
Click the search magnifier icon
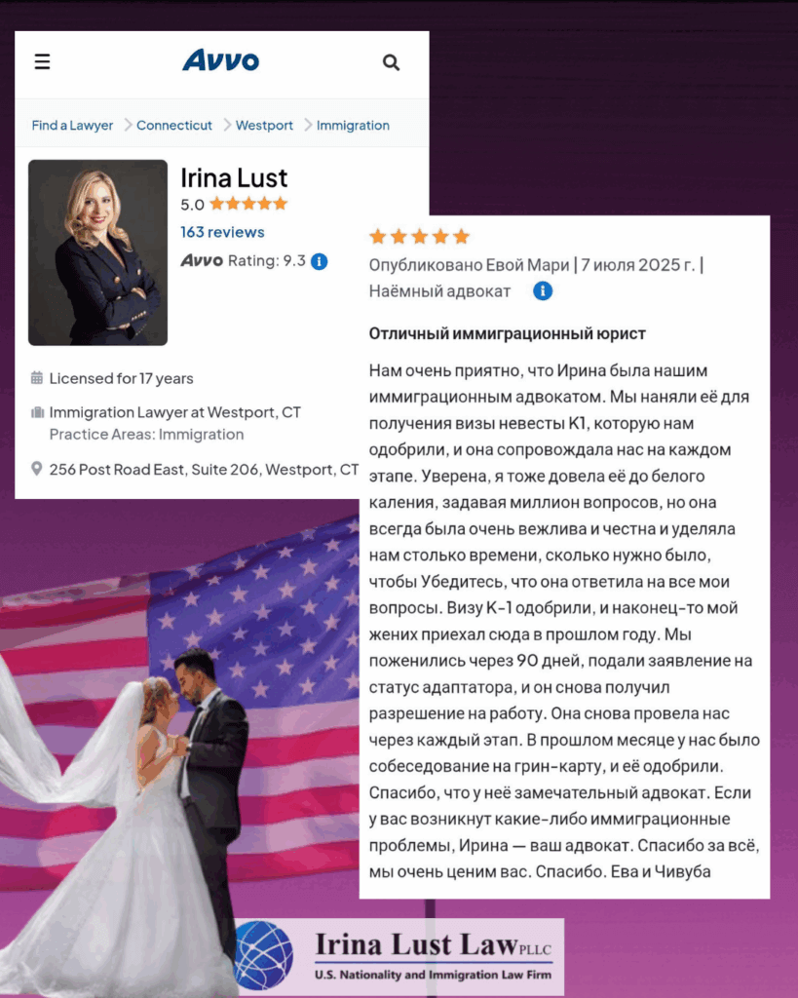pyautogui.click(x=391, y=62)
